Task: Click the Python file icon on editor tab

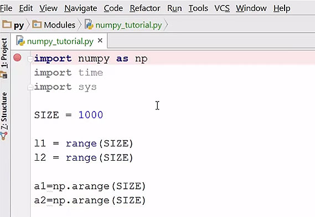Action: pyautogui.click(x=20, y=41)
